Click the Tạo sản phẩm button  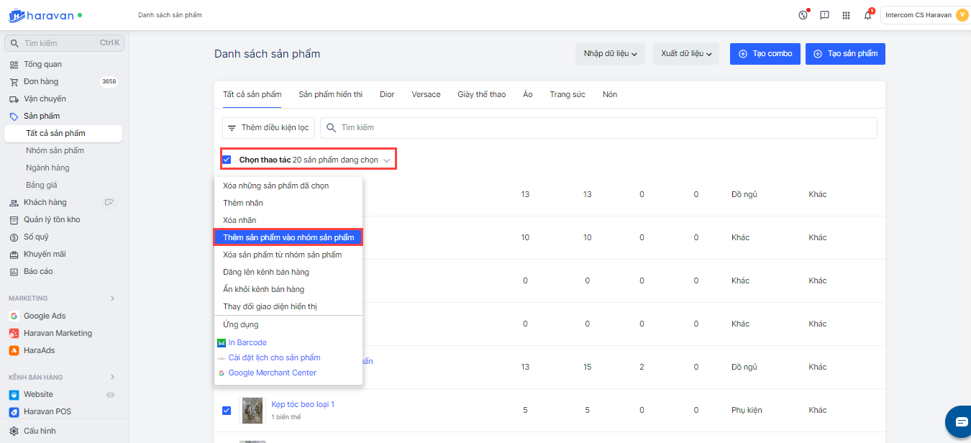pyautogui.click(x=845, y=54)
